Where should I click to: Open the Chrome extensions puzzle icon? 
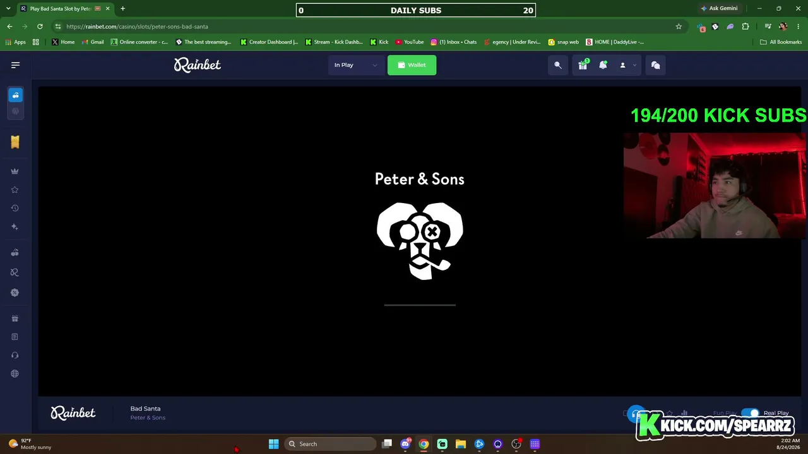click(x=746, y=26)
